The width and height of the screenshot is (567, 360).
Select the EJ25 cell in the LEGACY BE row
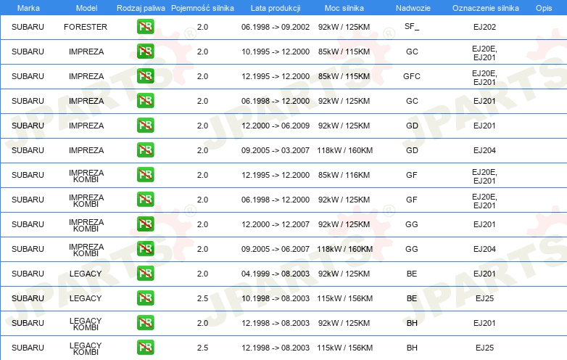click(x=484, y=298)
